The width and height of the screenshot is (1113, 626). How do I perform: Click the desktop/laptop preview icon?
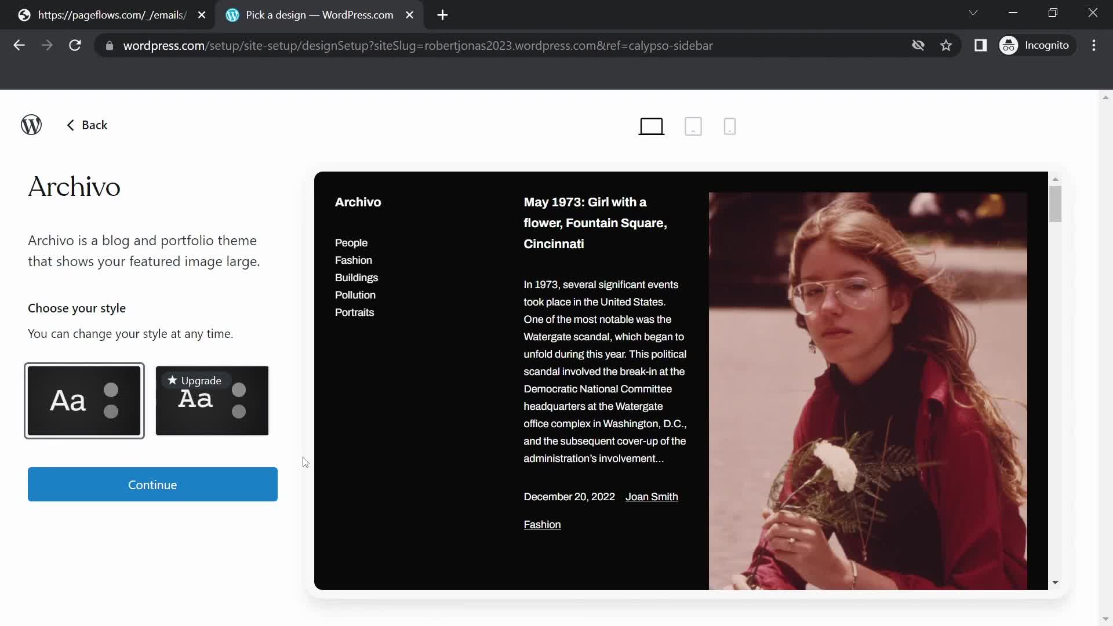pyautogui.click(x=652, y=126)
